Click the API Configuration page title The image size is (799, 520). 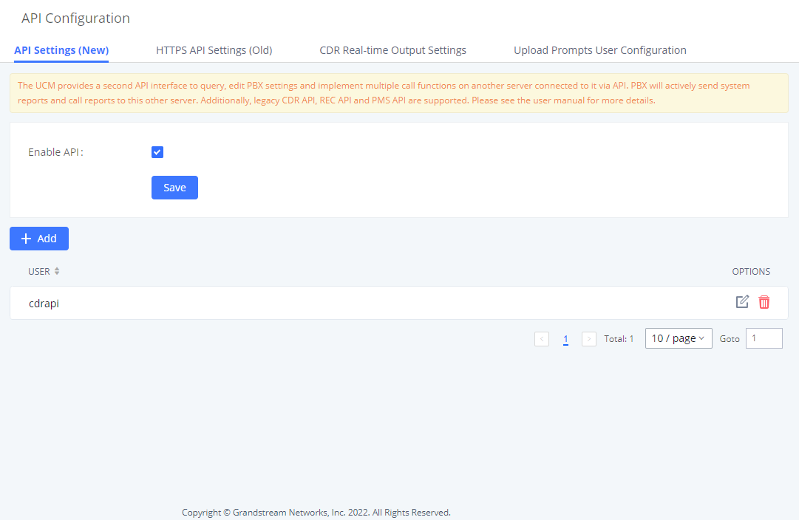pos(75,18)
